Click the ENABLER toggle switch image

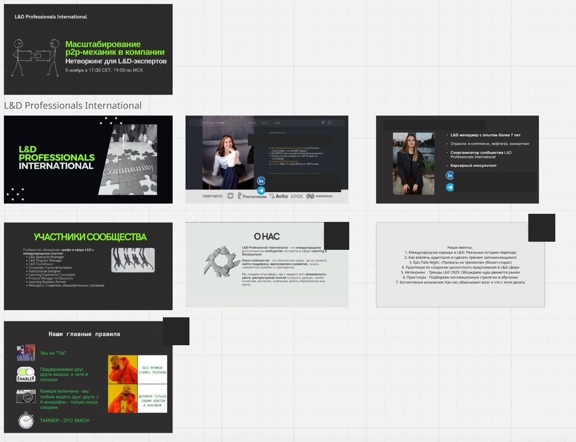[26, 374]
